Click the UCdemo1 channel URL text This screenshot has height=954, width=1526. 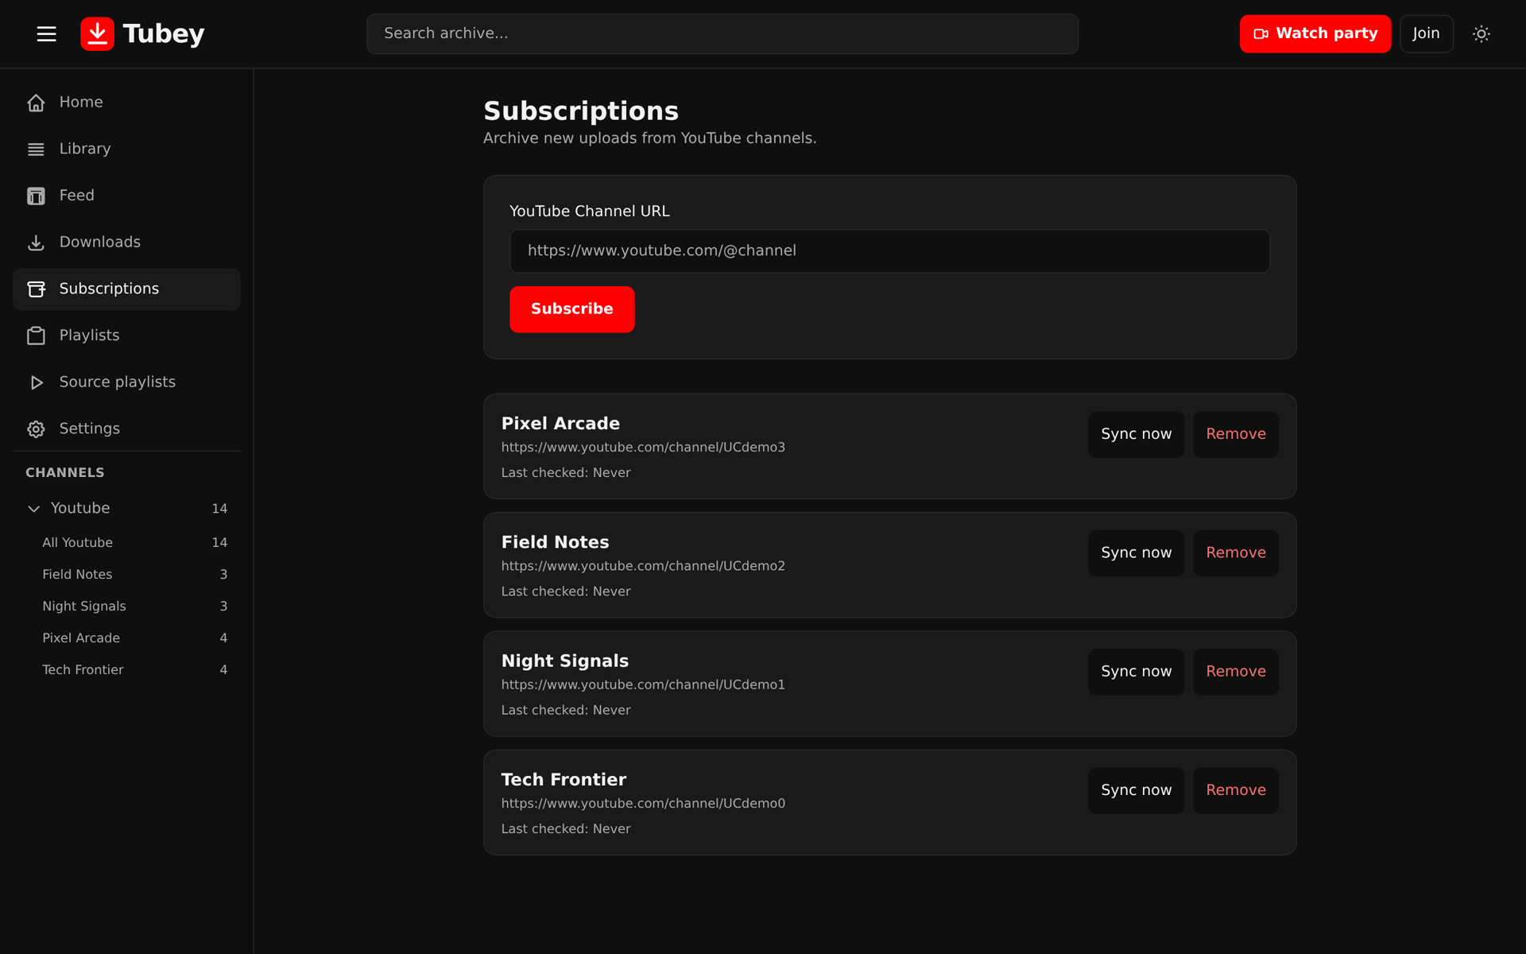tap(643, 684)
